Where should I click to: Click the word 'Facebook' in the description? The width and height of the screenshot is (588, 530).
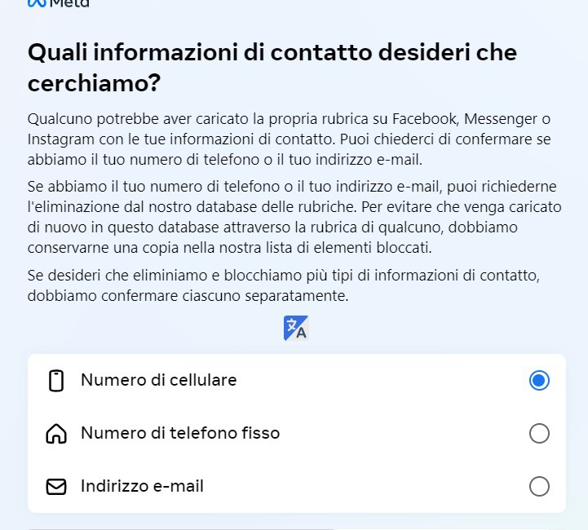point(425,119)
